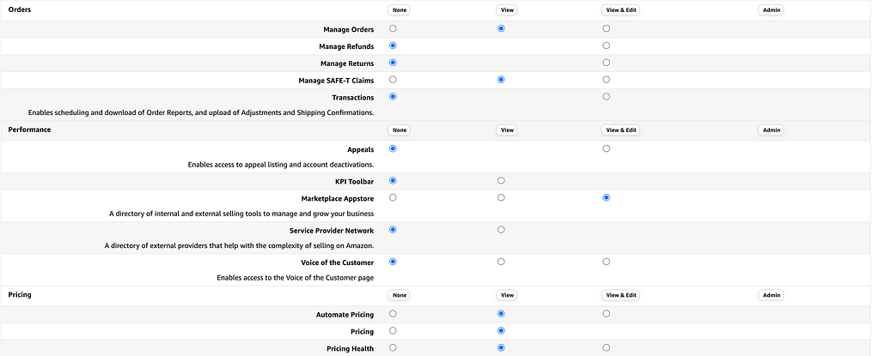Select View for KPI Toolbar

point(501,180)
